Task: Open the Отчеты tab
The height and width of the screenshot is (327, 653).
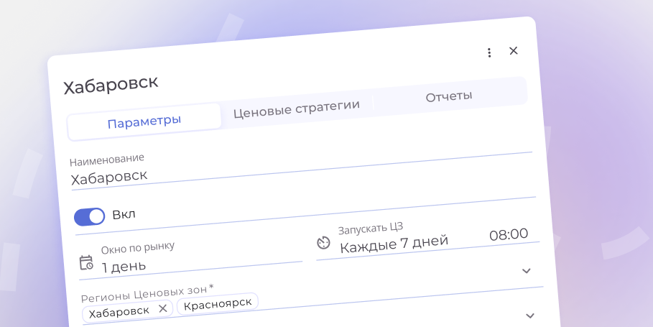Action: click(x=448, y=96)
